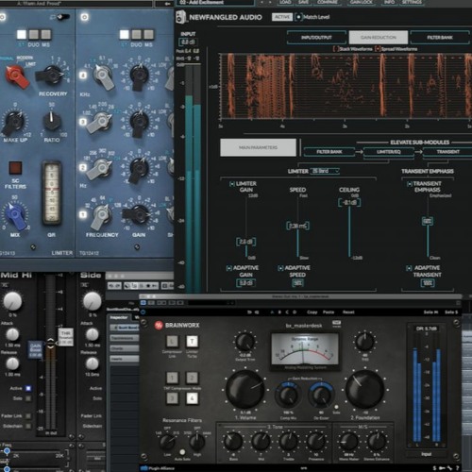Toggle the De-Esser Solo button
This screenshot has width=472, height=472.
(336, 407)
